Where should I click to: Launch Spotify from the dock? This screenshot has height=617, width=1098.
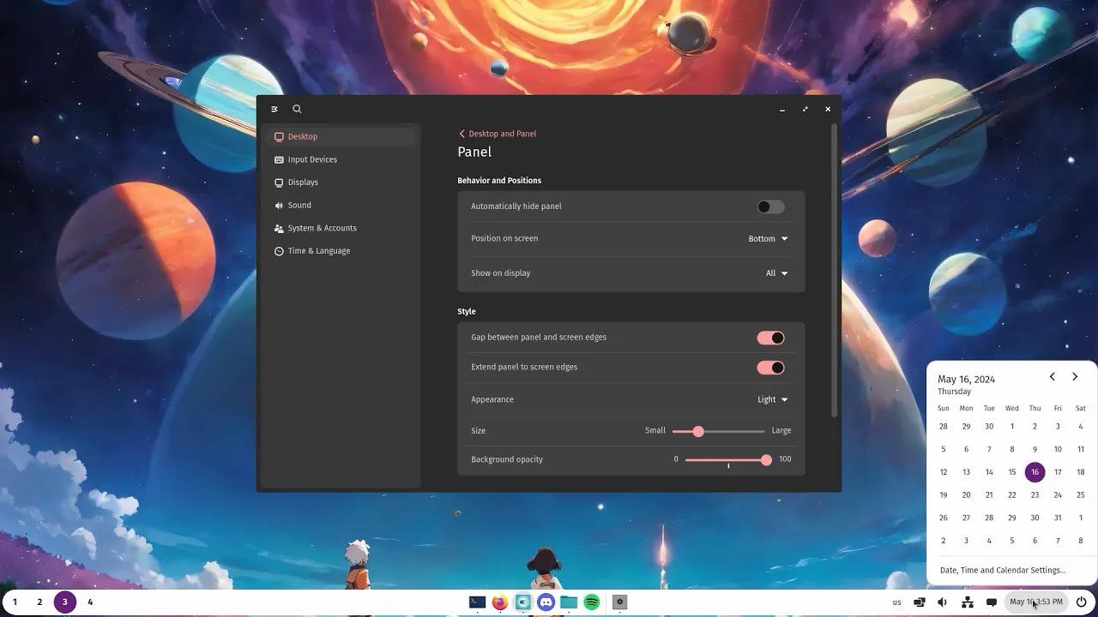click(x=591, y=602)
